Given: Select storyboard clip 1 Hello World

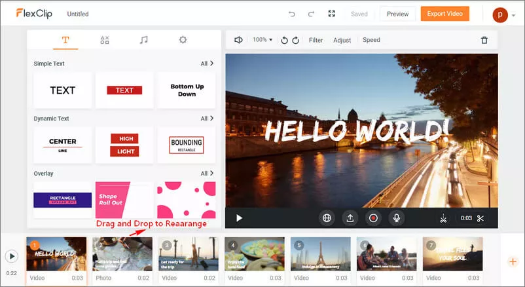Looking at the screenshot, I should (56, 254).
